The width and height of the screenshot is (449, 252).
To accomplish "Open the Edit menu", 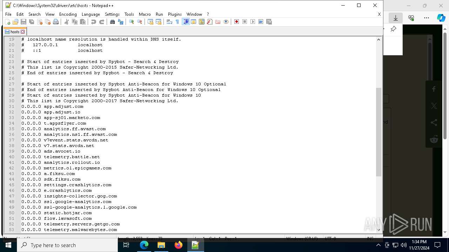I will 20,14.
